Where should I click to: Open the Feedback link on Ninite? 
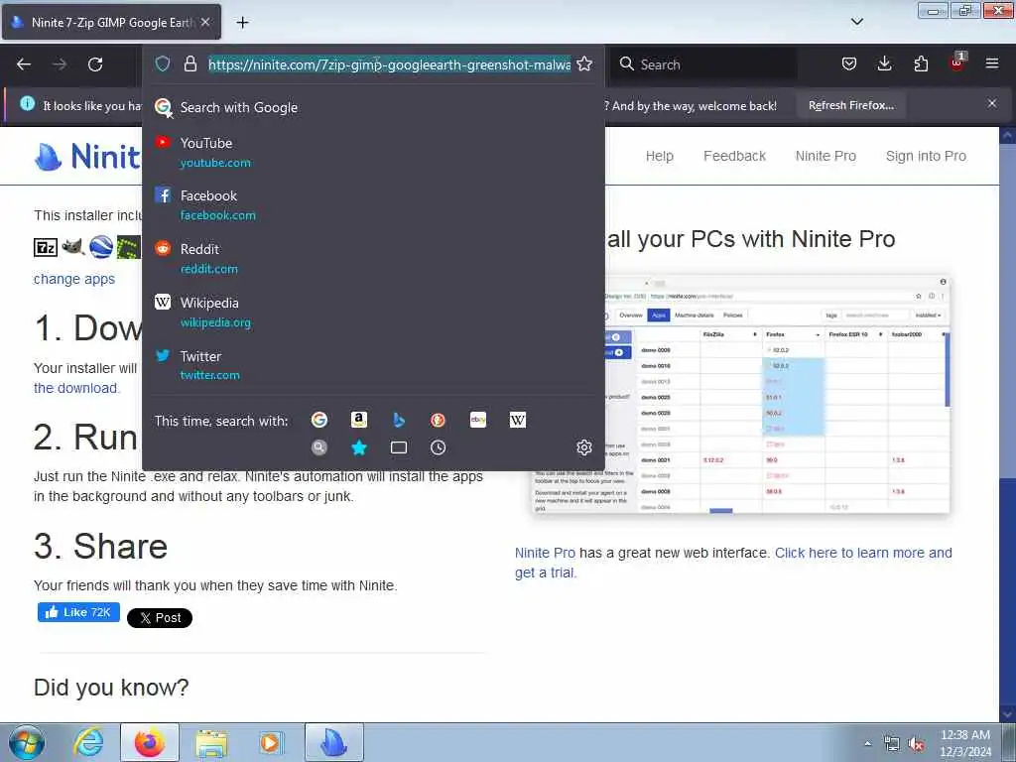coord(735,156)
